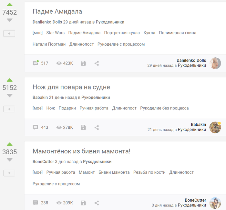Save the Нож для повара на судне post

83,127
